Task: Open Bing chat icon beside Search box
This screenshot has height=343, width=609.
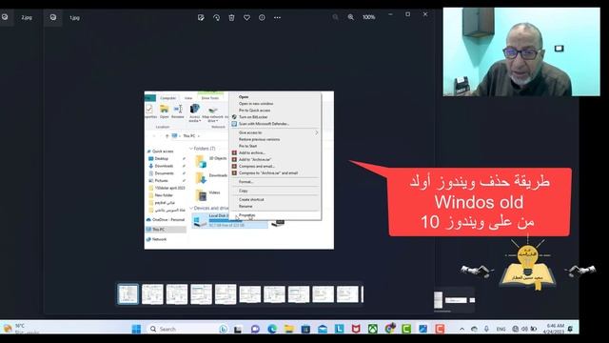Action: 224,329
